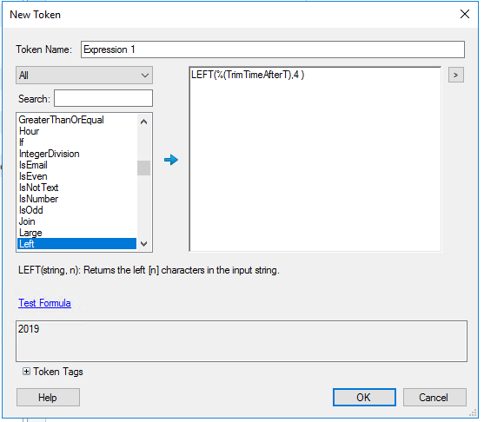The width and height of the screenshot is (484, 422).
Task: Click the Test Formula link
Action: click(x=44, y=303)
